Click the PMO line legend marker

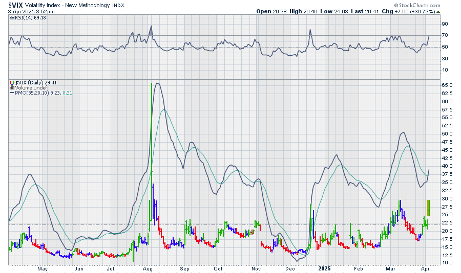[11, 93]
